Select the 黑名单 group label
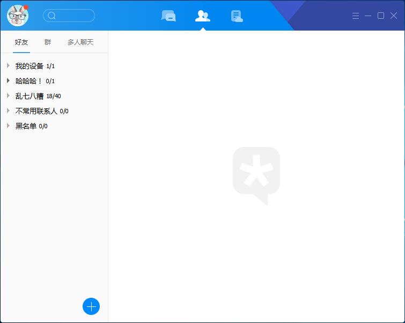405x323 pixels. [26, 126]
